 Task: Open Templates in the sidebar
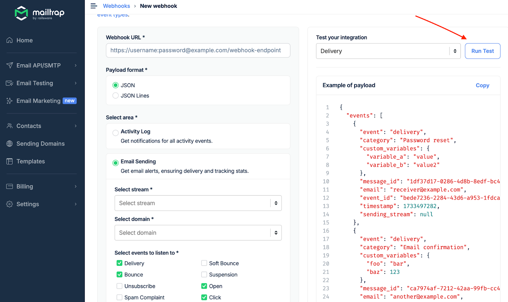[x=30, y=161]
